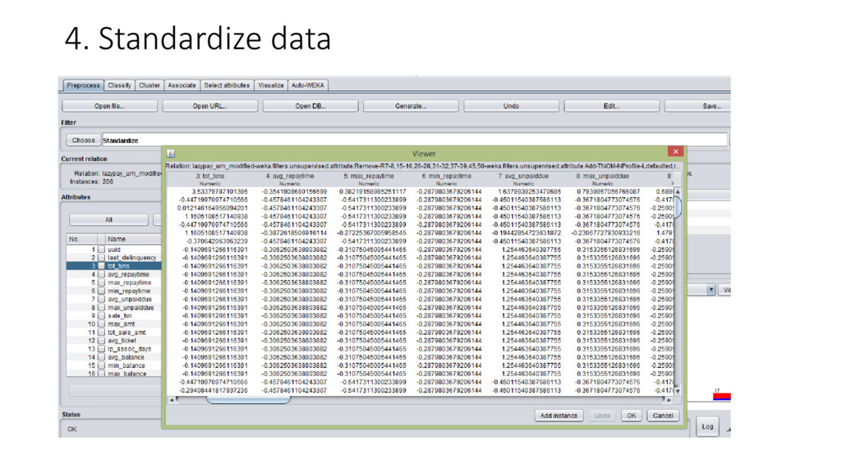Click the Viewer scroll up arrow

(x=678, y=191)
